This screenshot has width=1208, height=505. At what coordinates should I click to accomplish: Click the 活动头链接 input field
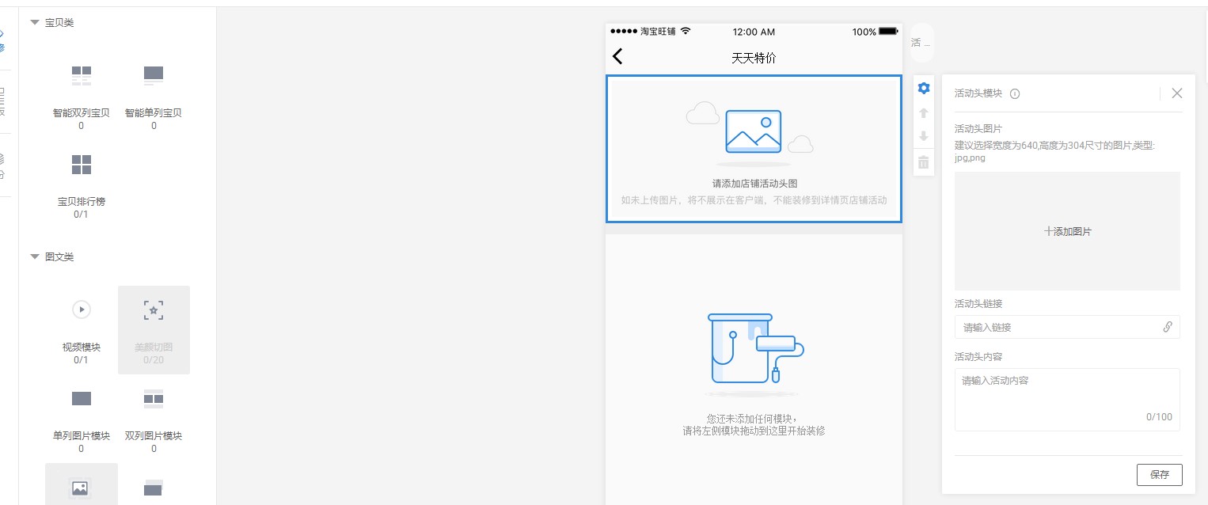(x=1059, y=327)
